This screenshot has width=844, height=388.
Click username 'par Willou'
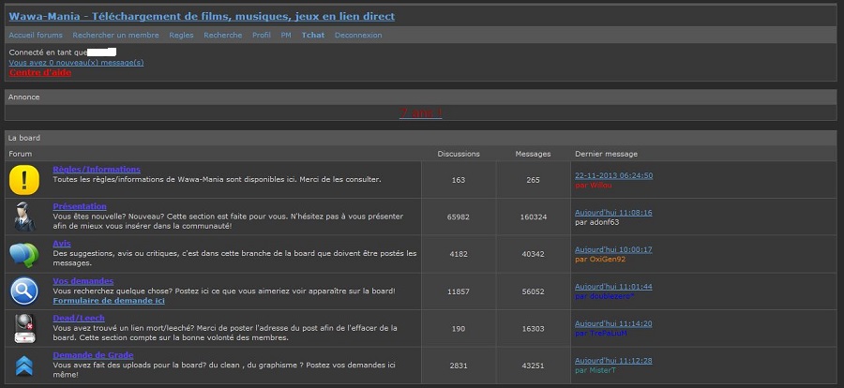[x=594, y=186]
